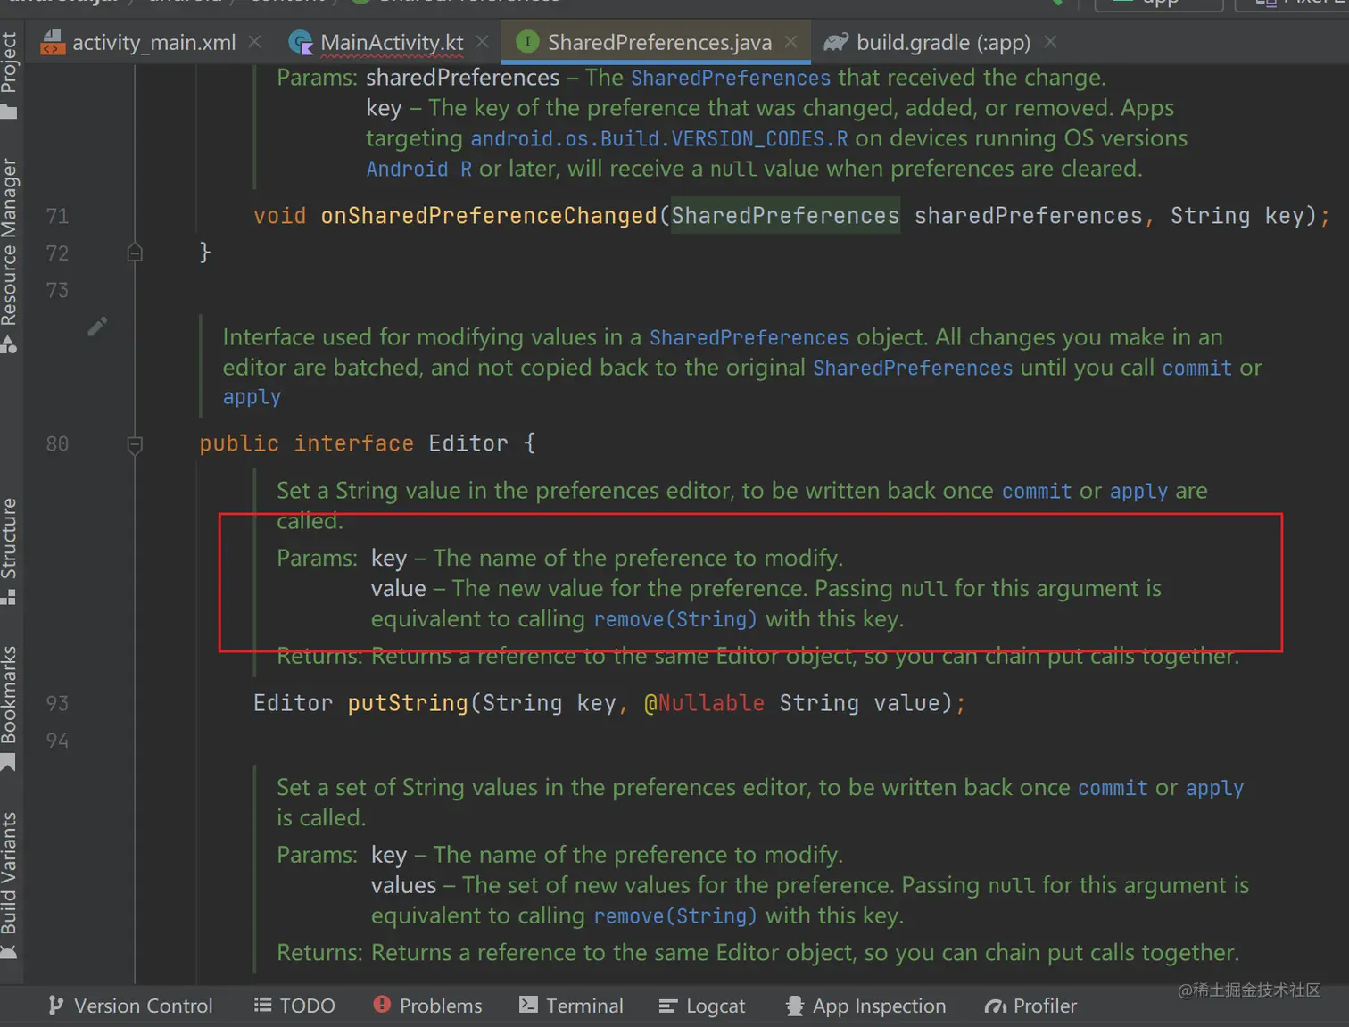Image resolution: width=1349 pixels, height=1027 pixels.
Task: Open the Project tool window
Action: (x=10, y=74)
